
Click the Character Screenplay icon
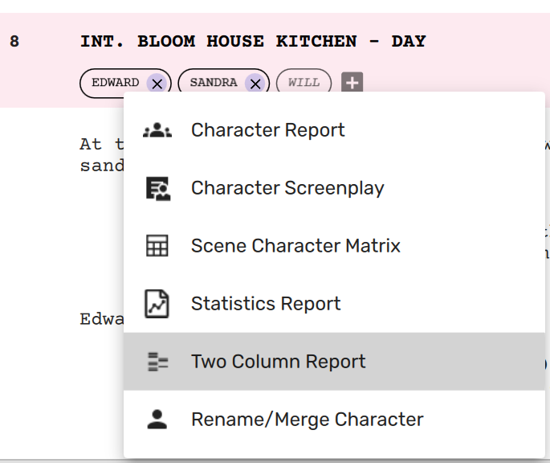158,189
